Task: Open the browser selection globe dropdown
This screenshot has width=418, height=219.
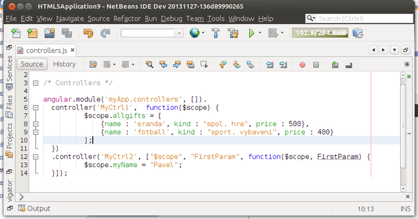Action: pos(197,33)
